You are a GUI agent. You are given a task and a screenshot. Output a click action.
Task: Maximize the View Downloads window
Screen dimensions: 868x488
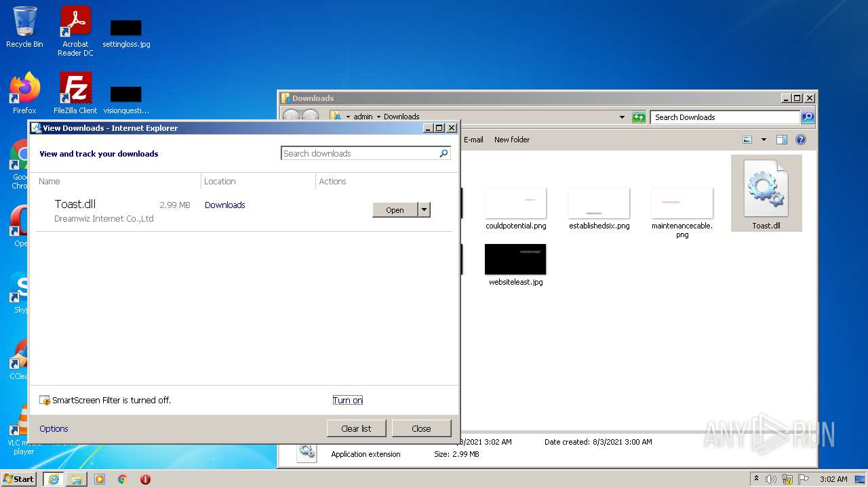pyautogui.click(x=439, y=128)
